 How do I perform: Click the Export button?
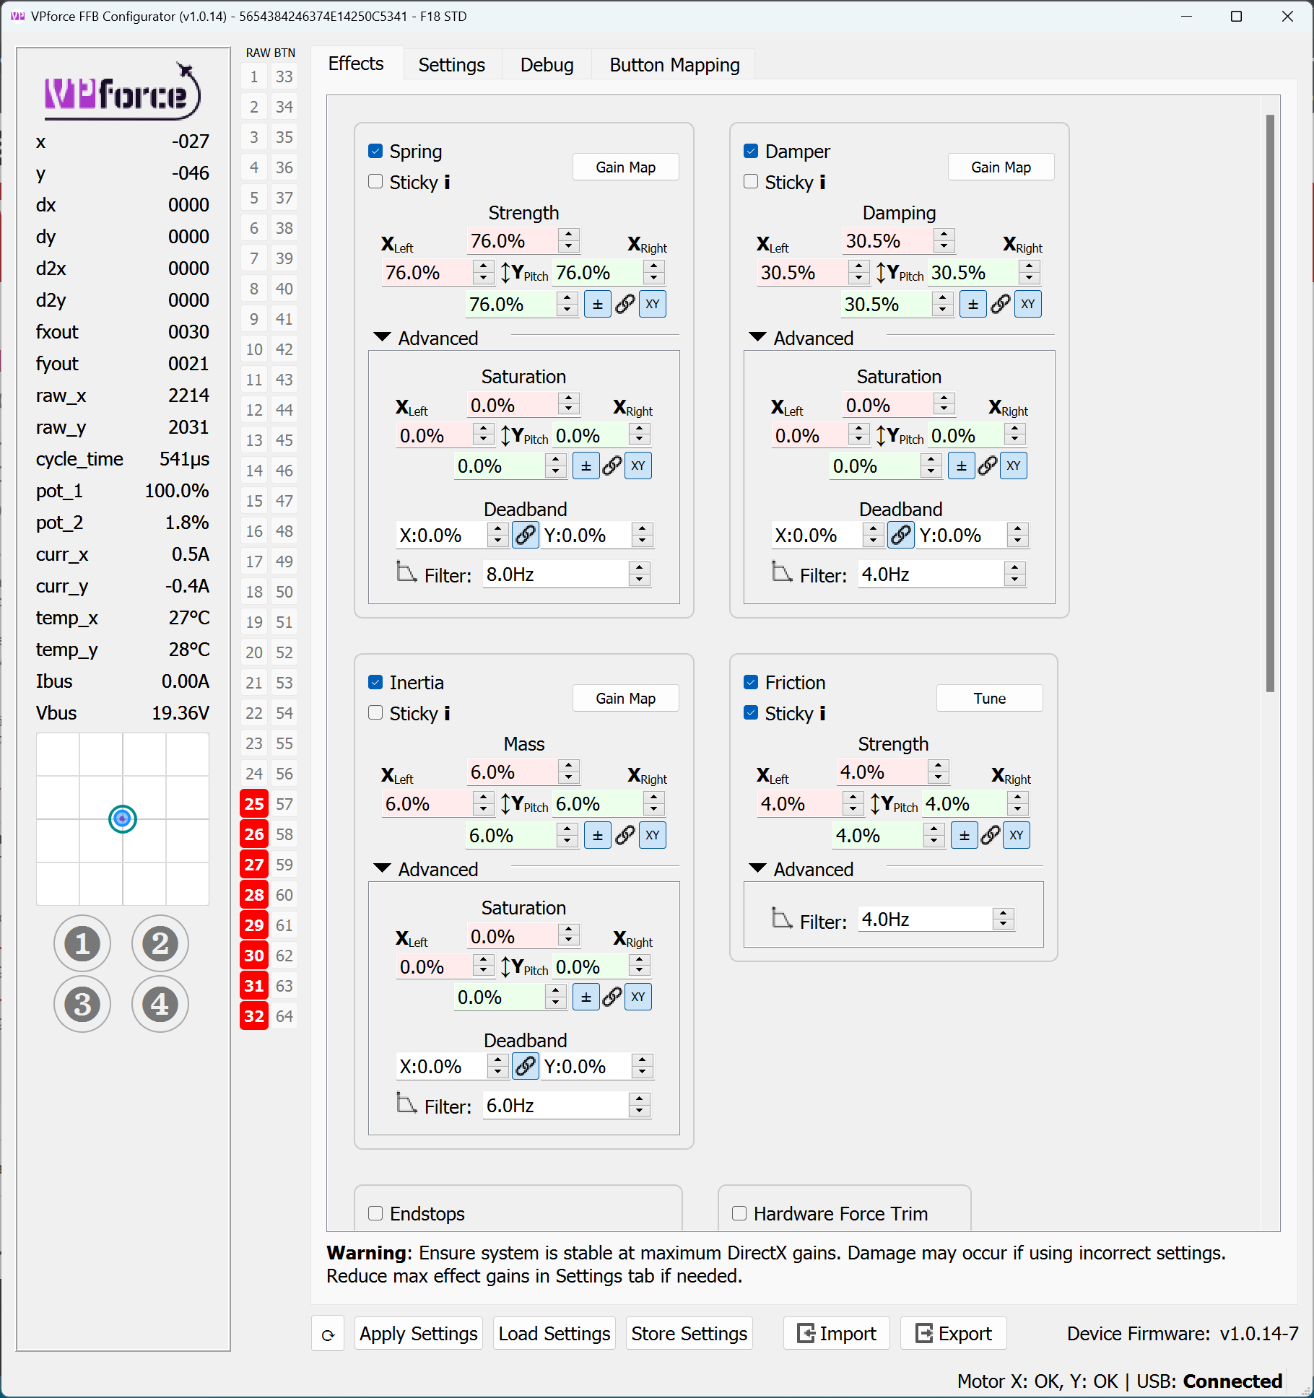(954, 1334)
